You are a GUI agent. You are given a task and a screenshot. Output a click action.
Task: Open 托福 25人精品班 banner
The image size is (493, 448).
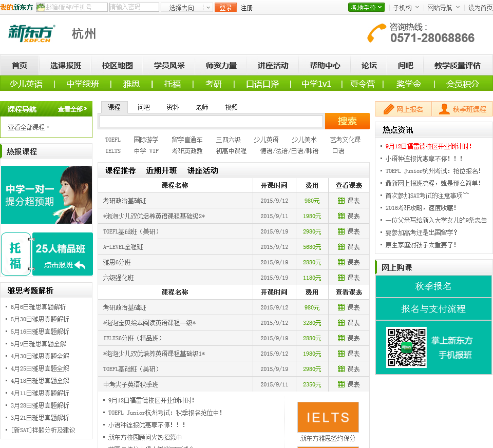(x=47, y=254)
